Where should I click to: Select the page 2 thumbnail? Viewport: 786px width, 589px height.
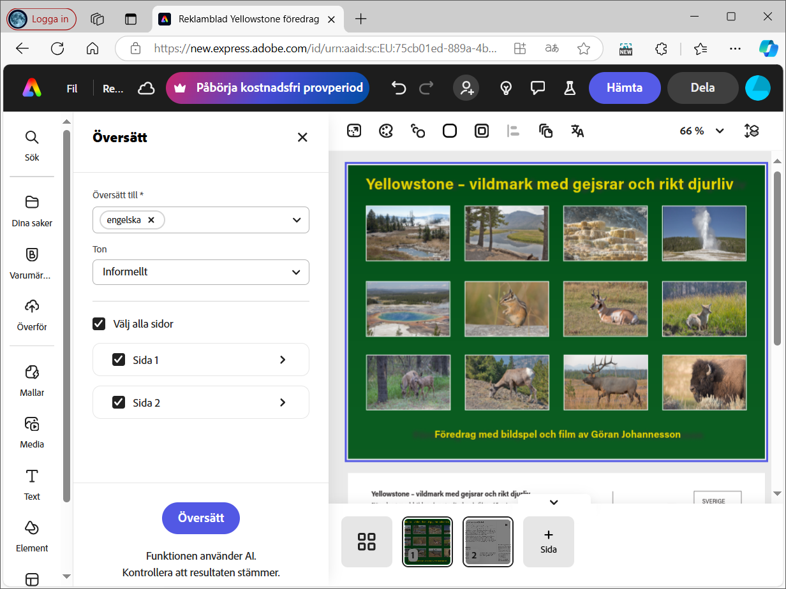pyautogui.click(x=488, y=542)
